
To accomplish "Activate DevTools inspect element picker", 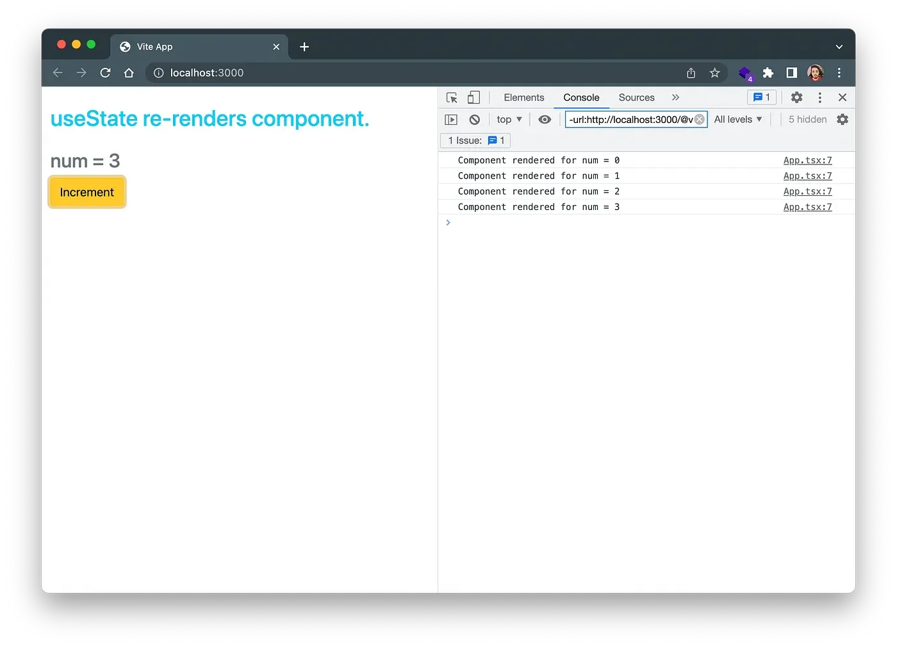I will (x=452, y=97).
